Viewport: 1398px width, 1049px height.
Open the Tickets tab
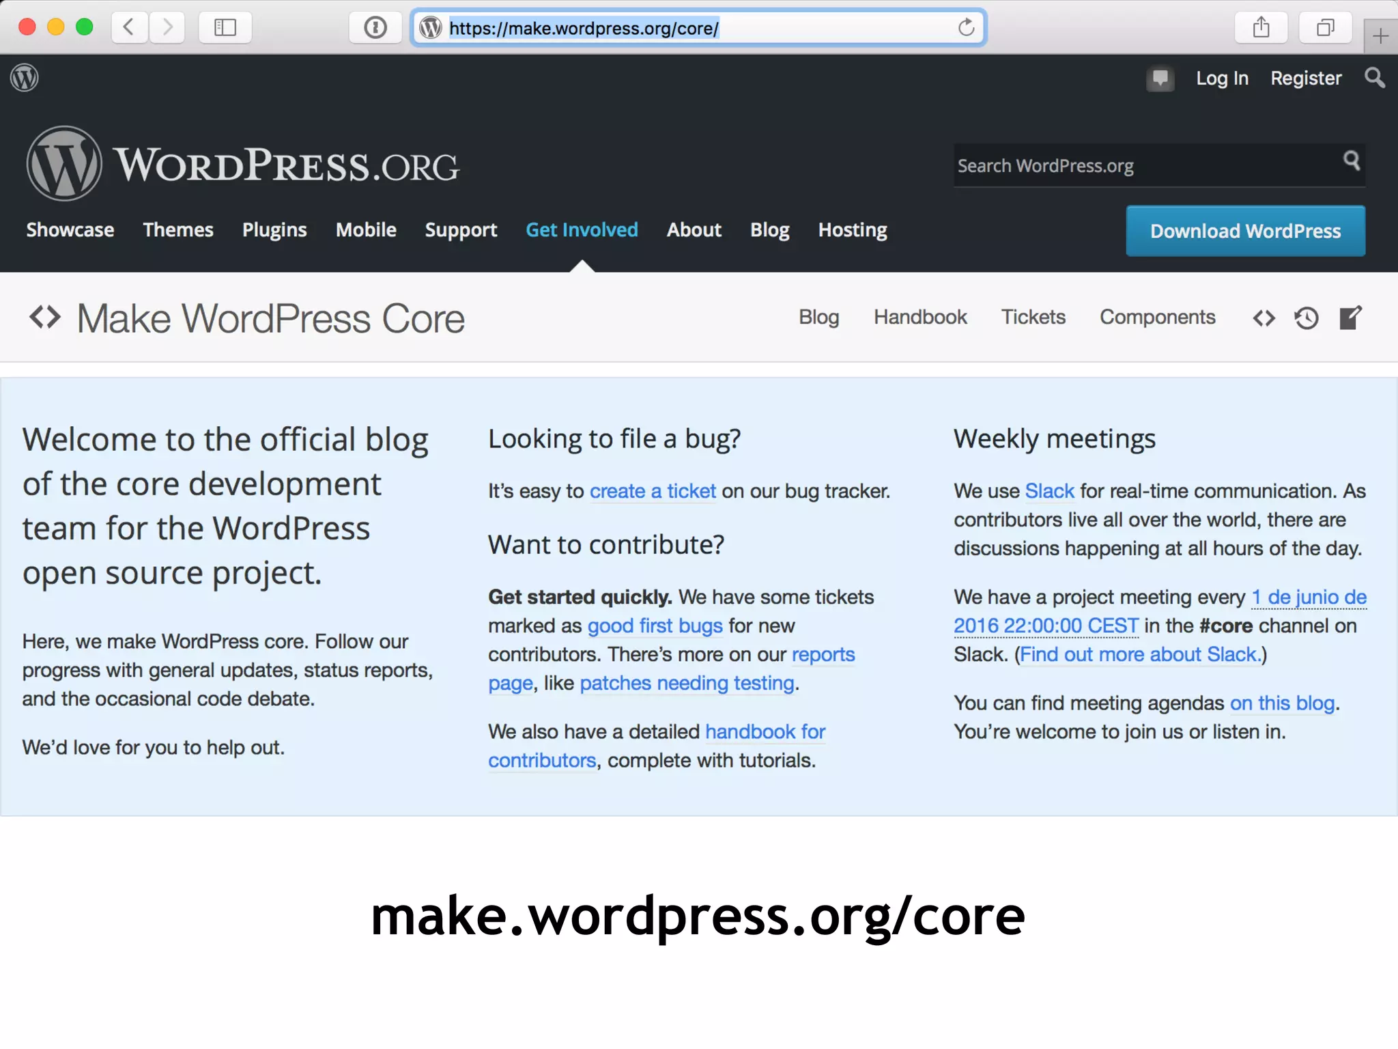(1033, 318)
